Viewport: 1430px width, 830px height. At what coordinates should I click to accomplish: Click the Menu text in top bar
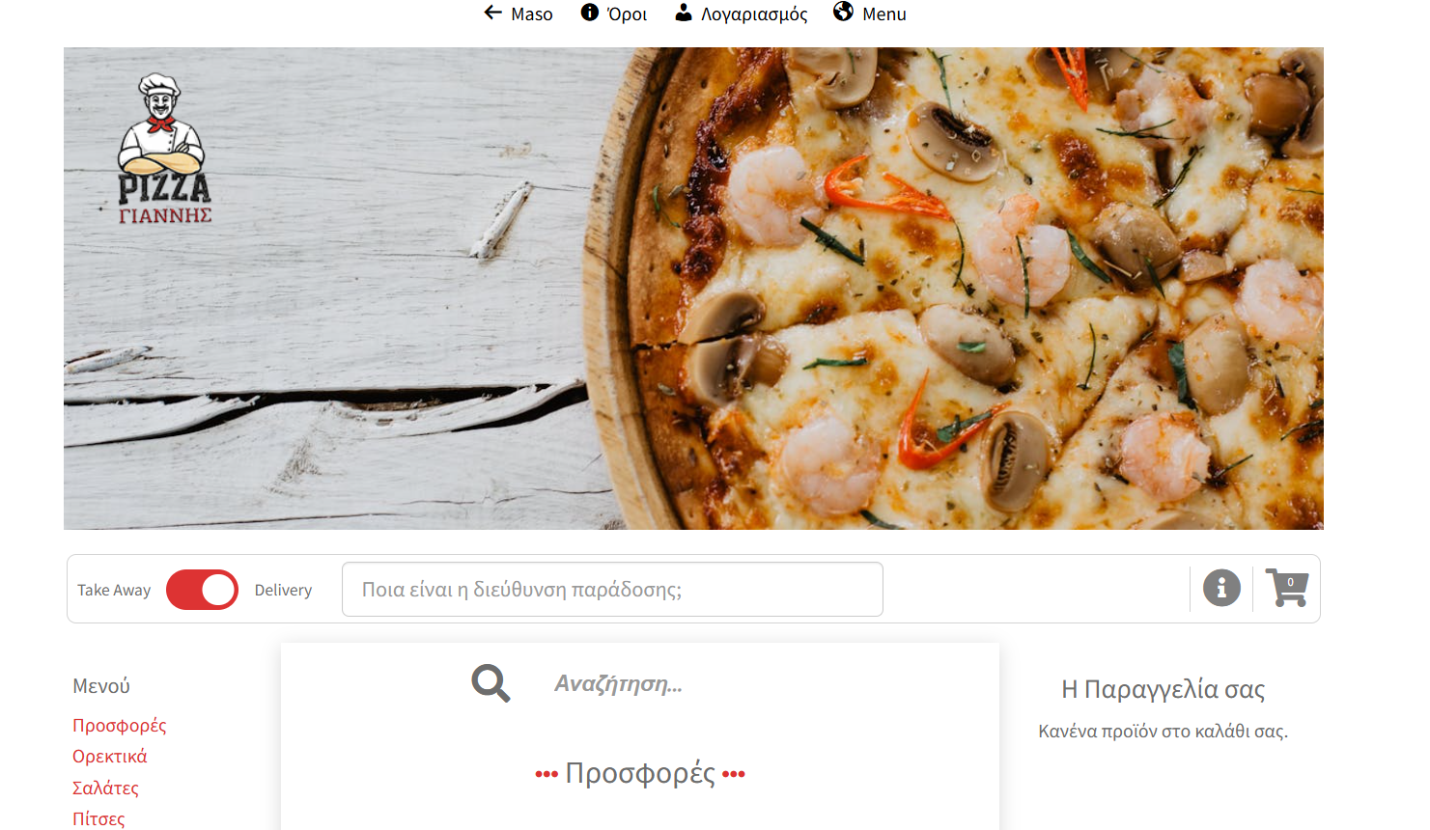click(883, 14)
